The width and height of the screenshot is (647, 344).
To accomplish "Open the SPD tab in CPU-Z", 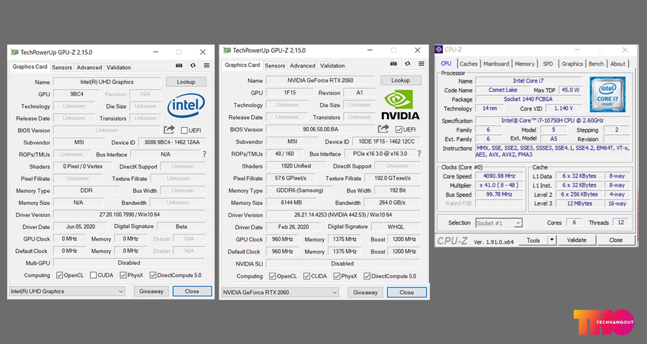I will (x=548, y=64).
